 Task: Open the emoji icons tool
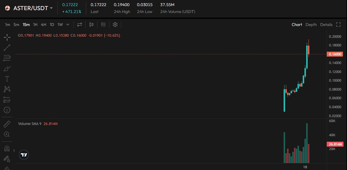(x=7, y=110)
